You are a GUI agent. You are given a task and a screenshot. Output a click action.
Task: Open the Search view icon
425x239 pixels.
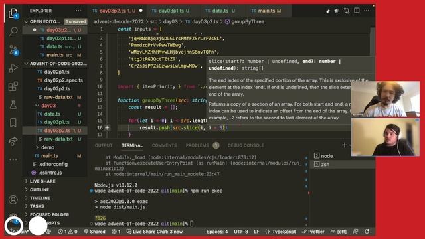[x=13, y=31]
